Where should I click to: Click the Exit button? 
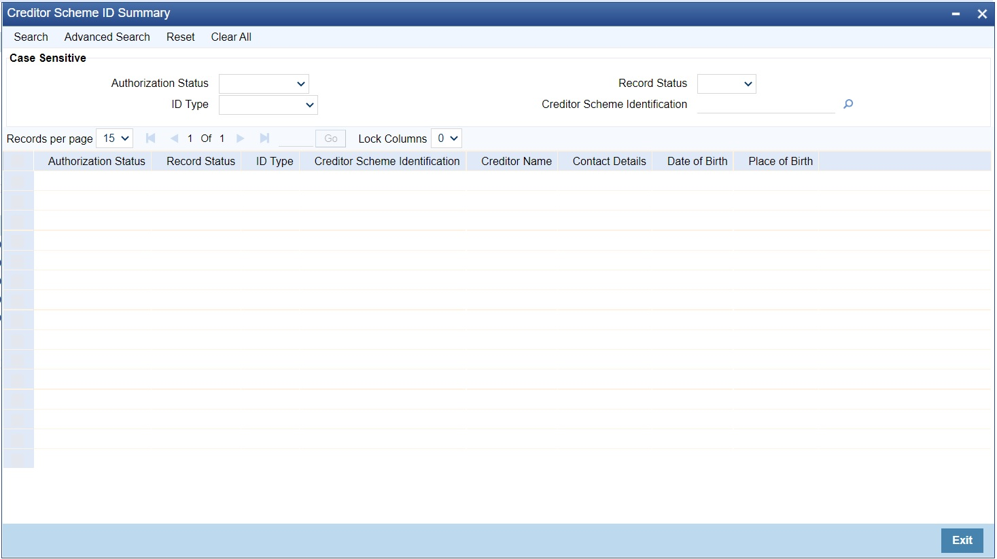pyautogui.click(x=962, y=540)
